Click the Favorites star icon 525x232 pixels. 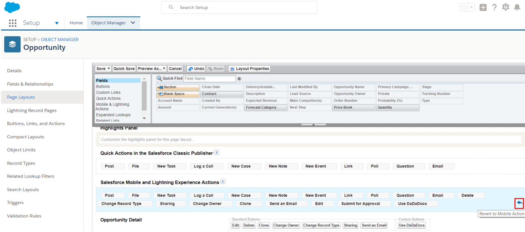pos(464,7)
